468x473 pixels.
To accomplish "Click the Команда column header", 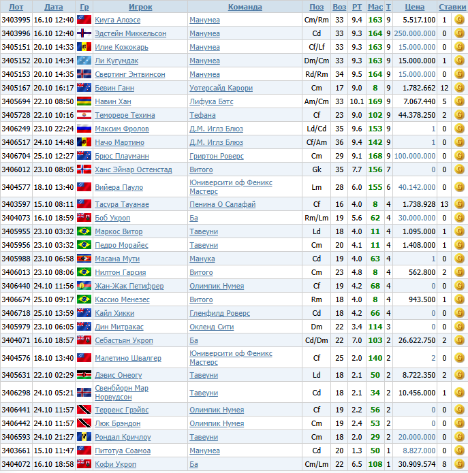I will 245,7.
